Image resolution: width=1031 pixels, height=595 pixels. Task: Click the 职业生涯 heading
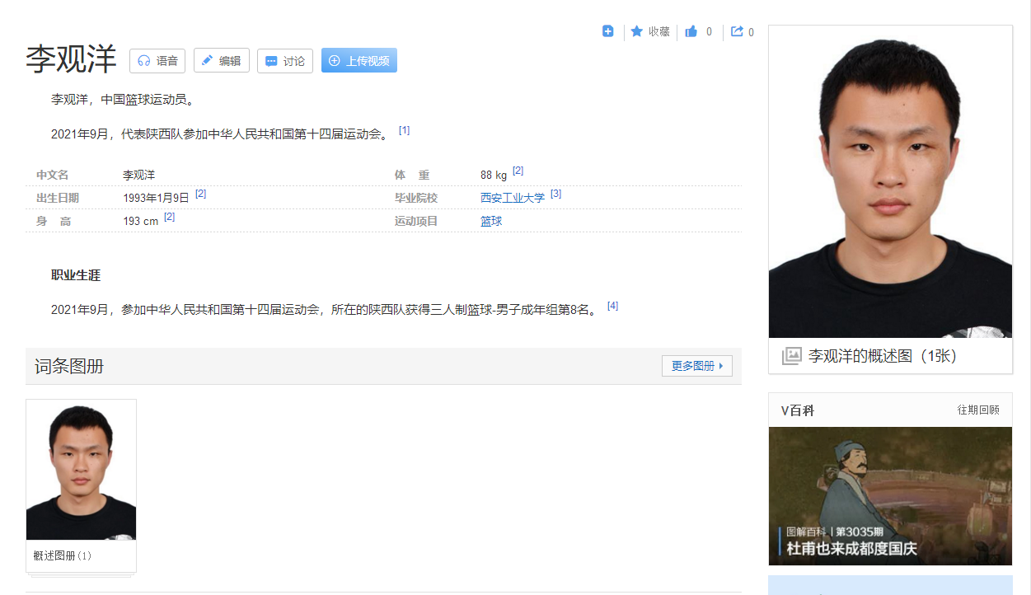tap(76, 275)
